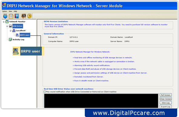Screen dimensions: 179x117
Task: Click the black USB status console area
Action: tap(101, 101)
